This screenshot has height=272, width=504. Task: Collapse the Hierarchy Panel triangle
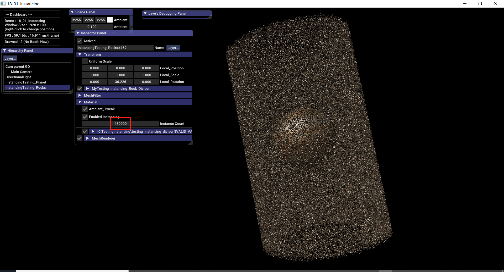click(x=4, y=51)
